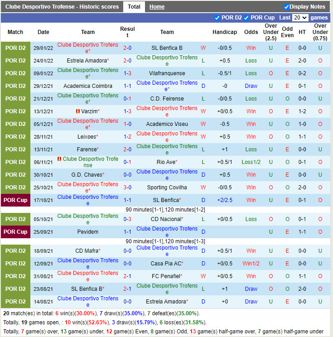Image resolution: width=333 pixels, height=337 pixels.
Task: Click the POR D2 badge on 29/01/22 row
Action: (15, 48)
